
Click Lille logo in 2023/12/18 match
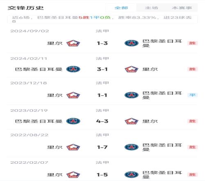click(x=73, y=95)
